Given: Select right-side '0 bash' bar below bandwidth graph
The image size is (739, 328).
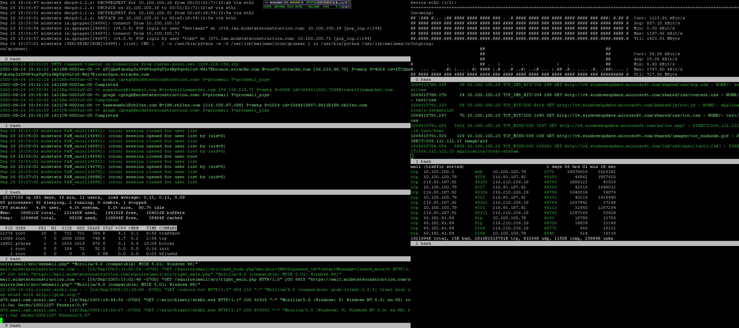Looking at the screenshot, I should point(575,79).
